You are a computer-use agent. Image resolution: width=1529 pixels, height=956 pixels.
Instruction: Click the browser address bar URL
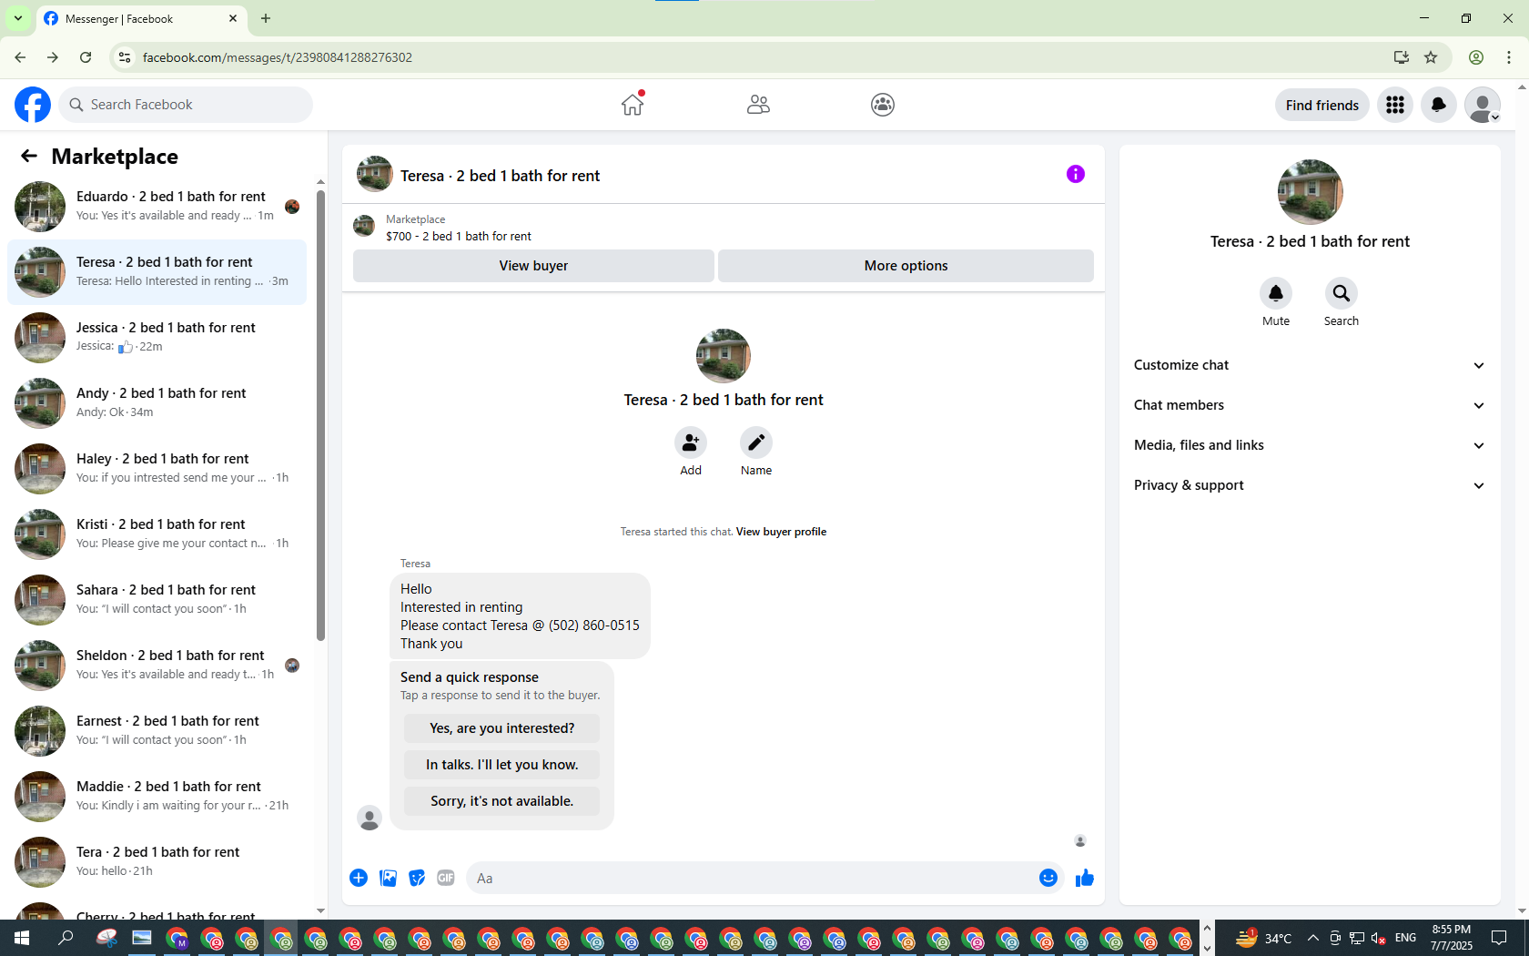pos(278,57)
